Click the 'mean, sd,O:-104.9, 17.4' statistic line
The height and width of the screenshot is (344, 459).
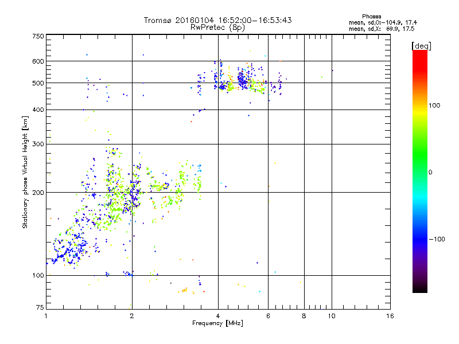point(383,23)
